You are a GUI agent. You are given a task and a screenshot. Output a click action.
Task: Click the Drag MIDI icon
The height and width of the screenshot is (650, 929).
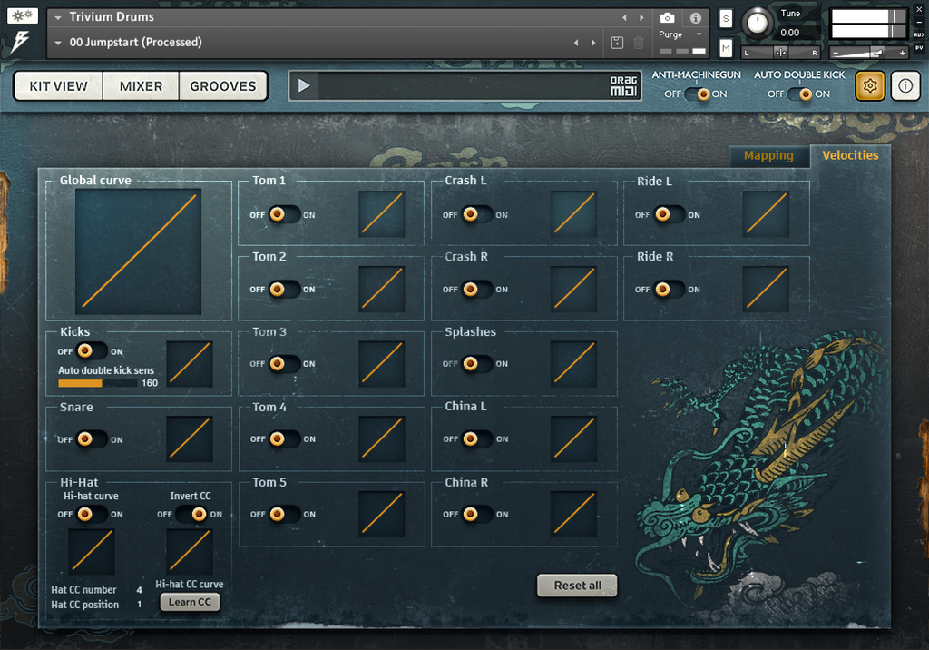click(623, 86)
